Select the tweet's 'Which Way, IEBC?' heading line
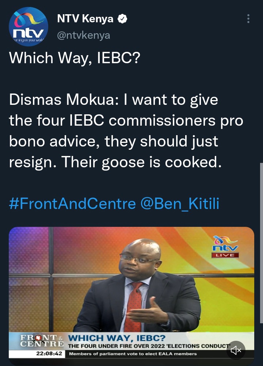 coord(75,58)
